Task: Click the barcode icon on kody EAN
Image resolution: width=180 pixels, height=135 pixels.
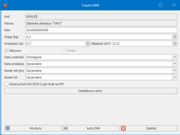Action: pyautogui.click(x=66, y=128)
